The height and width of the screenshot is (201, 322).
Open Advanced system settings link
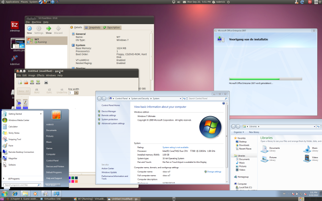point(113,123)
